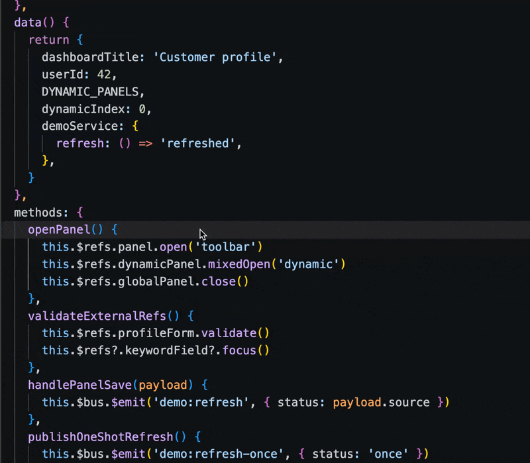Click the yellow brace opening demoService
This screenshot has width=530, height=463.
135,126
